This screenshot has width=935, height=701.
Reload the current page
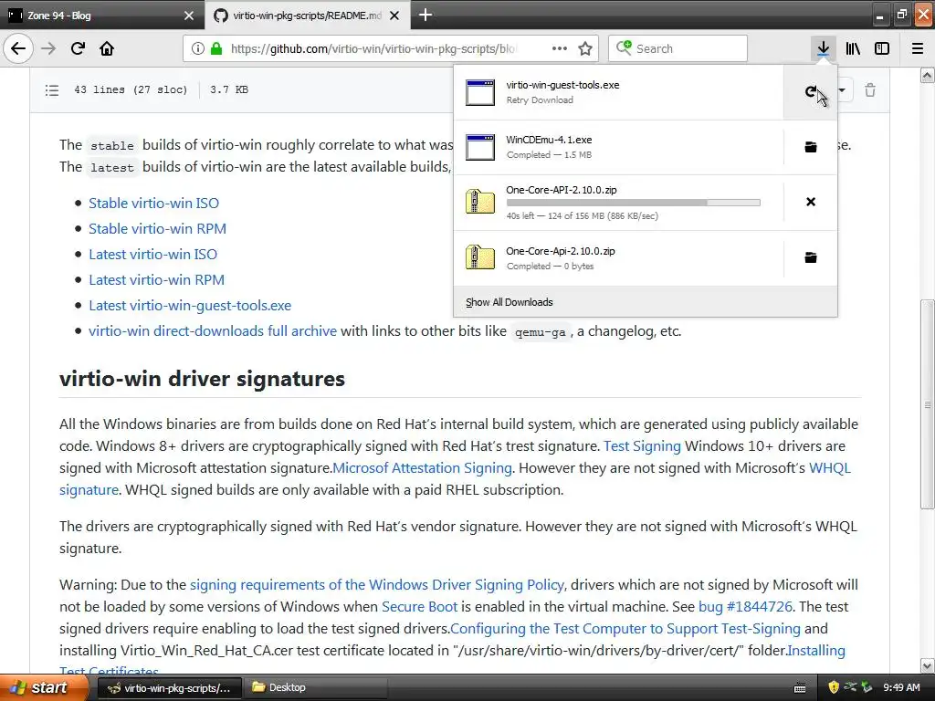coord(78,48)
